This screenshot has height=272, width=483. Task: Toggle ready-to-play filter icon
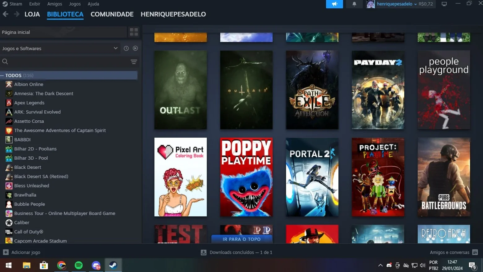click(135, 48)
